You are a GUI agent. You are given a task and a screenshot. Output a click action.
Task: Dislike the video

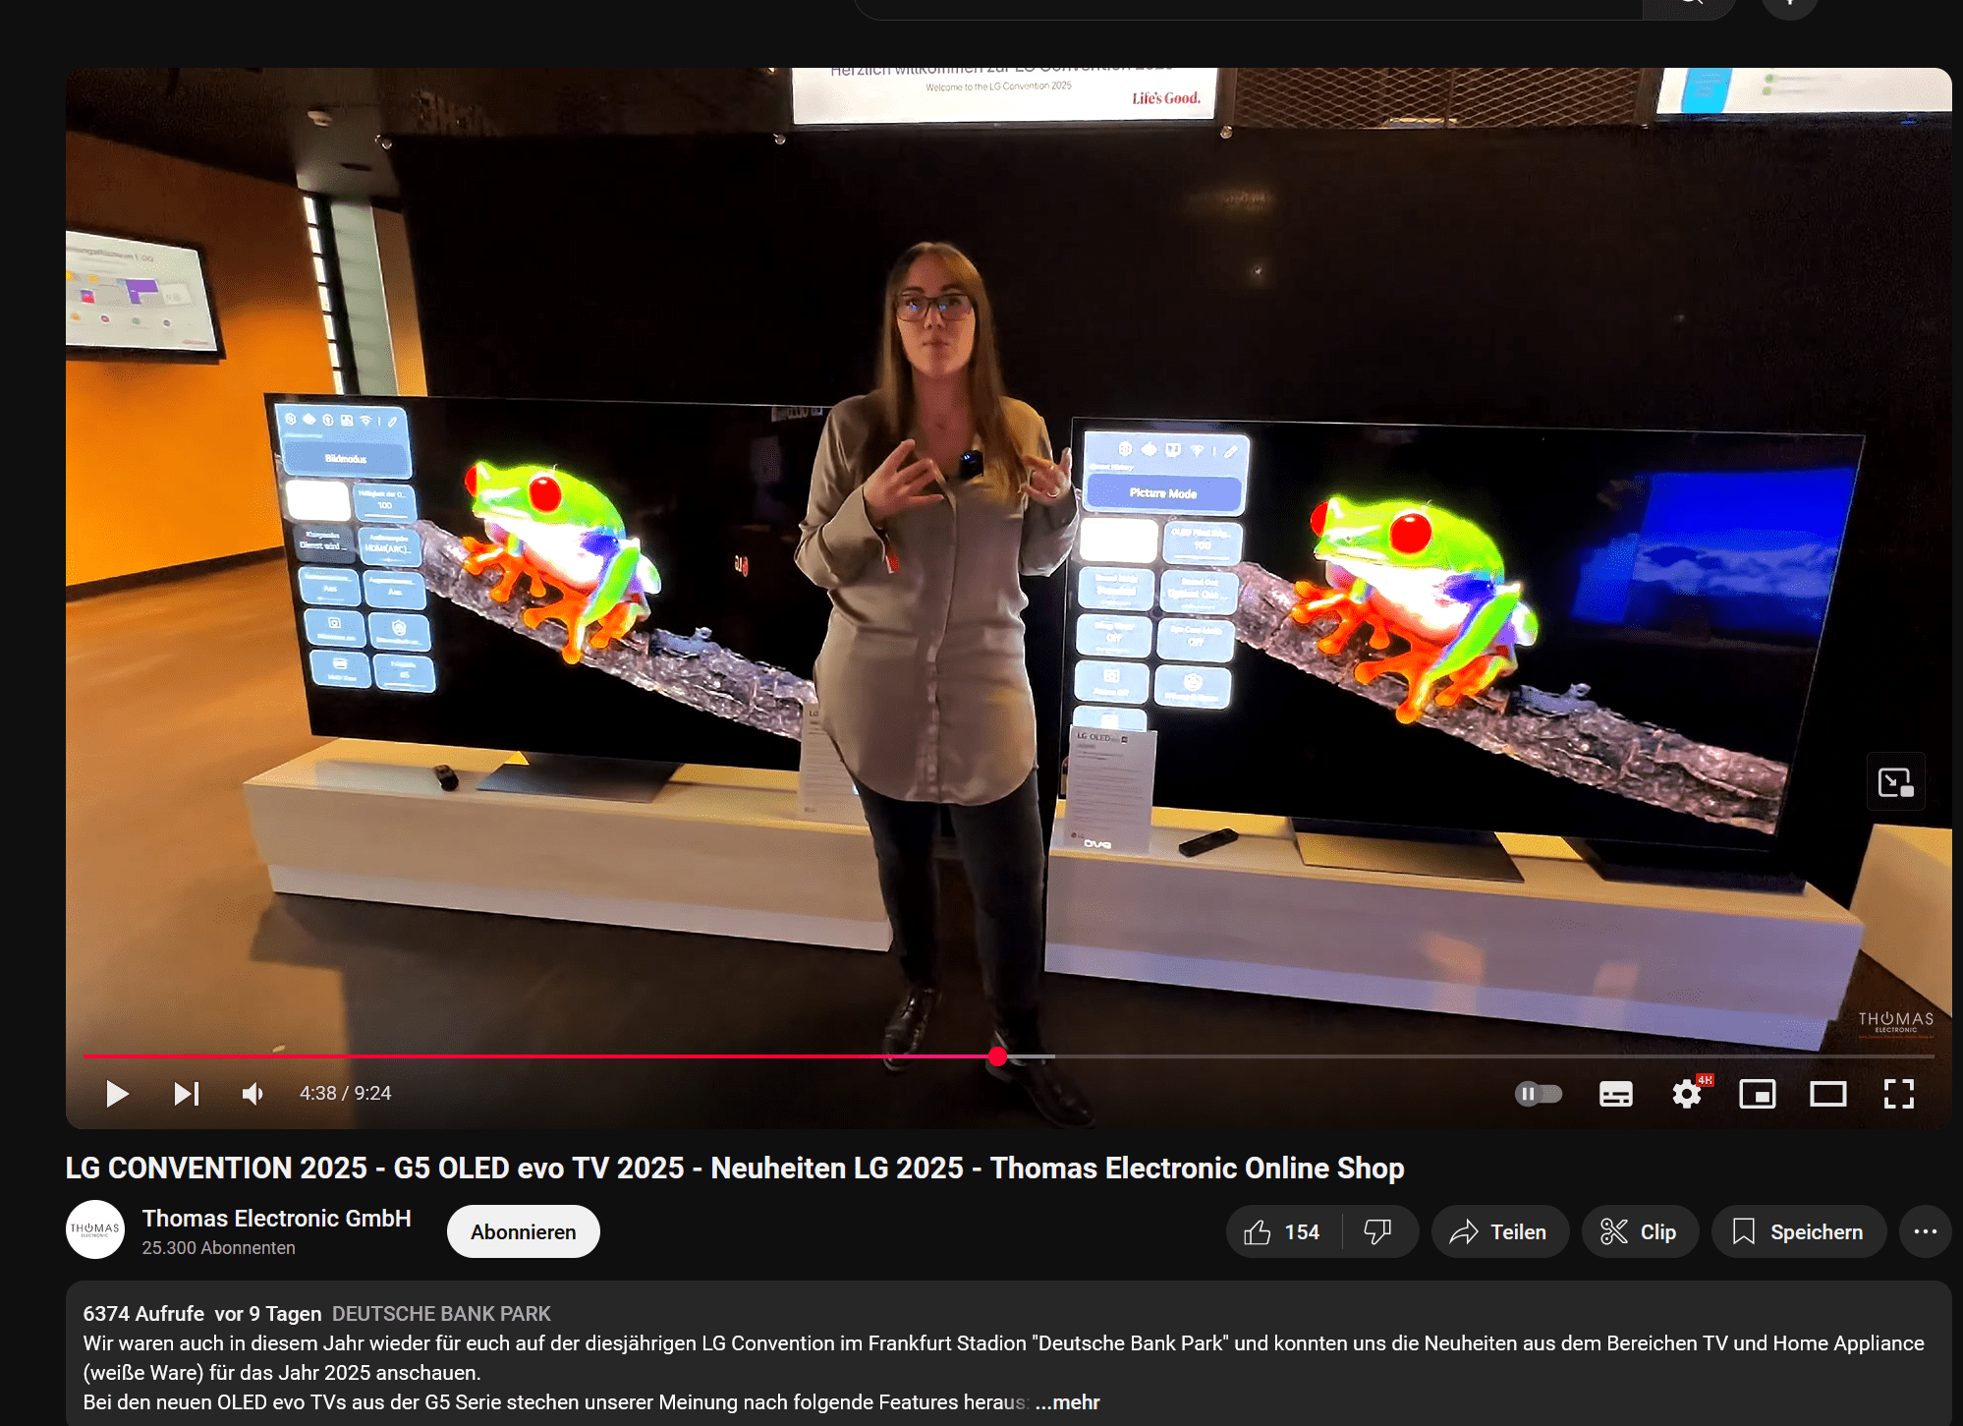point(1378,1231)
